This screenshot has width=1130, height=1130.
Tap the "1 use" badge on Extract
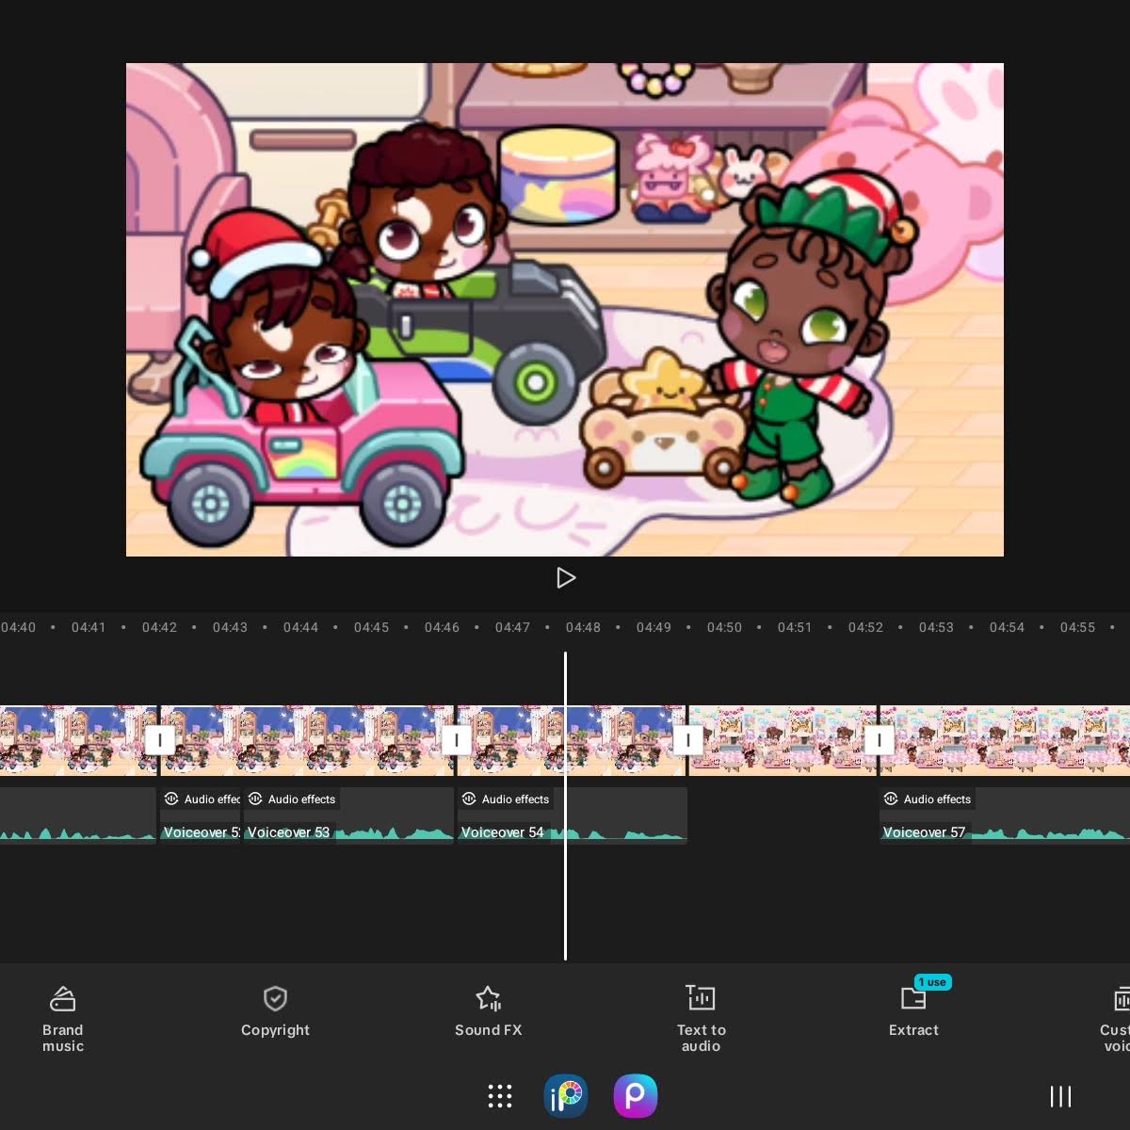click(x=932, y=982)
